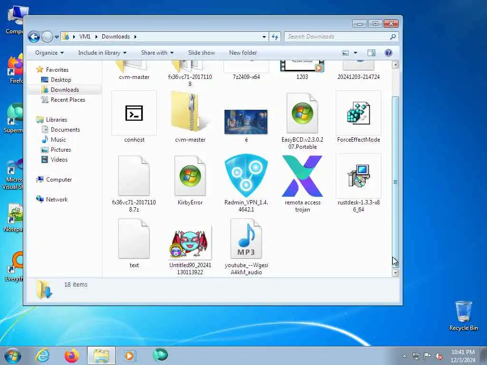
Task: Open the Help button
Action: pos(388,53)
